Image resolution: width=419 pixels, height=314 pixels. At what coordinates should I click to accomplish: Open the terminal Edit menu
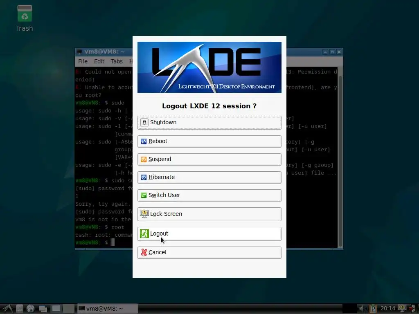99,61
